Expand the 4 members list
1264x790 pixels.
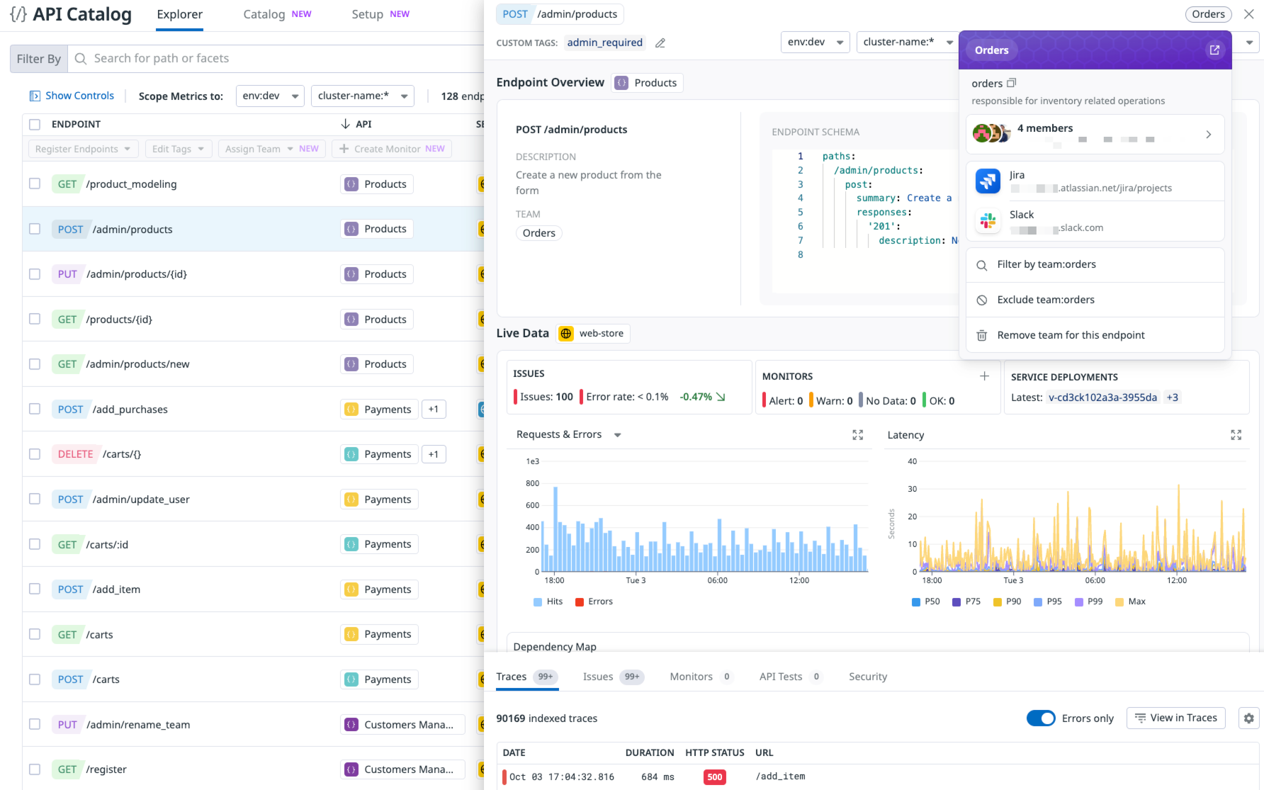pyautogui.click(x=1208, y=135)
